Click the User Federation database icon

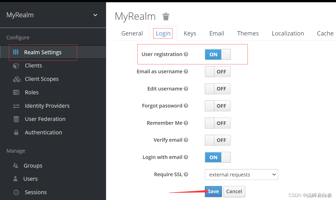pyautogui.click(x=16, y=119)
